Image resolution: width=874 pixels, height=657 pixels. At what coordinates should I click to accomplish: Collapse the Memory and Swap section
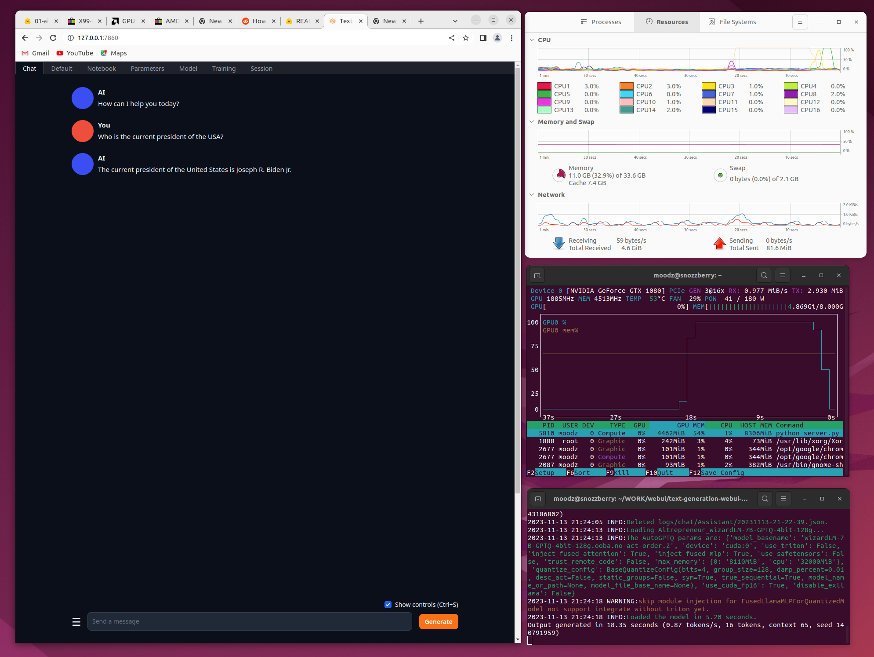(x=532, y=122)
